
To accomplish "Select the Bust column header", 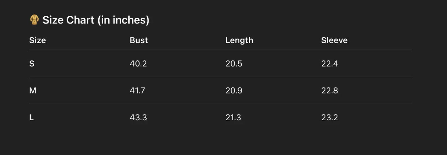I will point(139,40).
